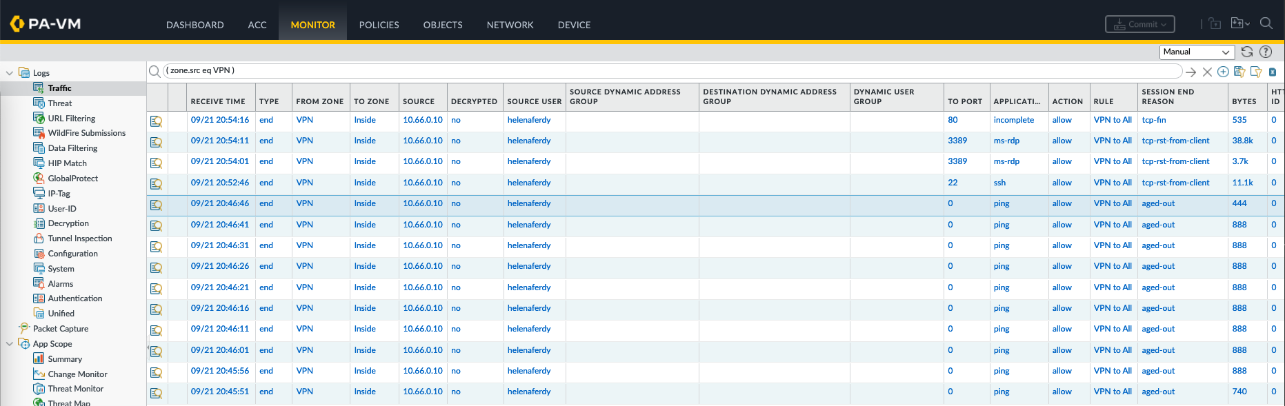Click the refresh logs icon

click(1247, 52)
